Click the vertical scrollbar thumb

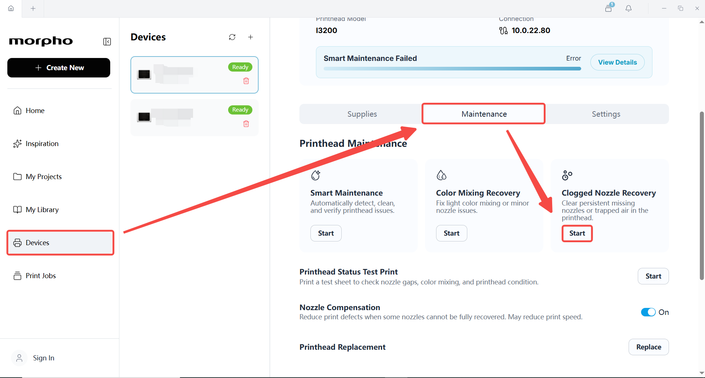pos(702,196)
